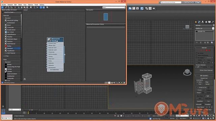Click Hide Unused Nodeslots icon
This screenshot has height=121, width=216.
(22, 7)
